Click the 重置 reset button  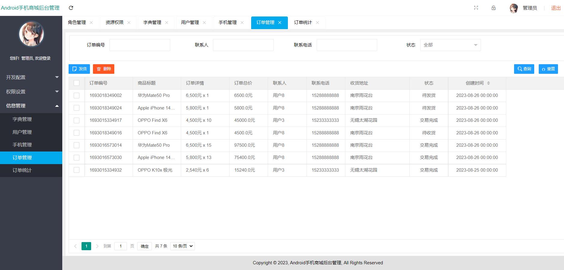[x=548, y=69]
